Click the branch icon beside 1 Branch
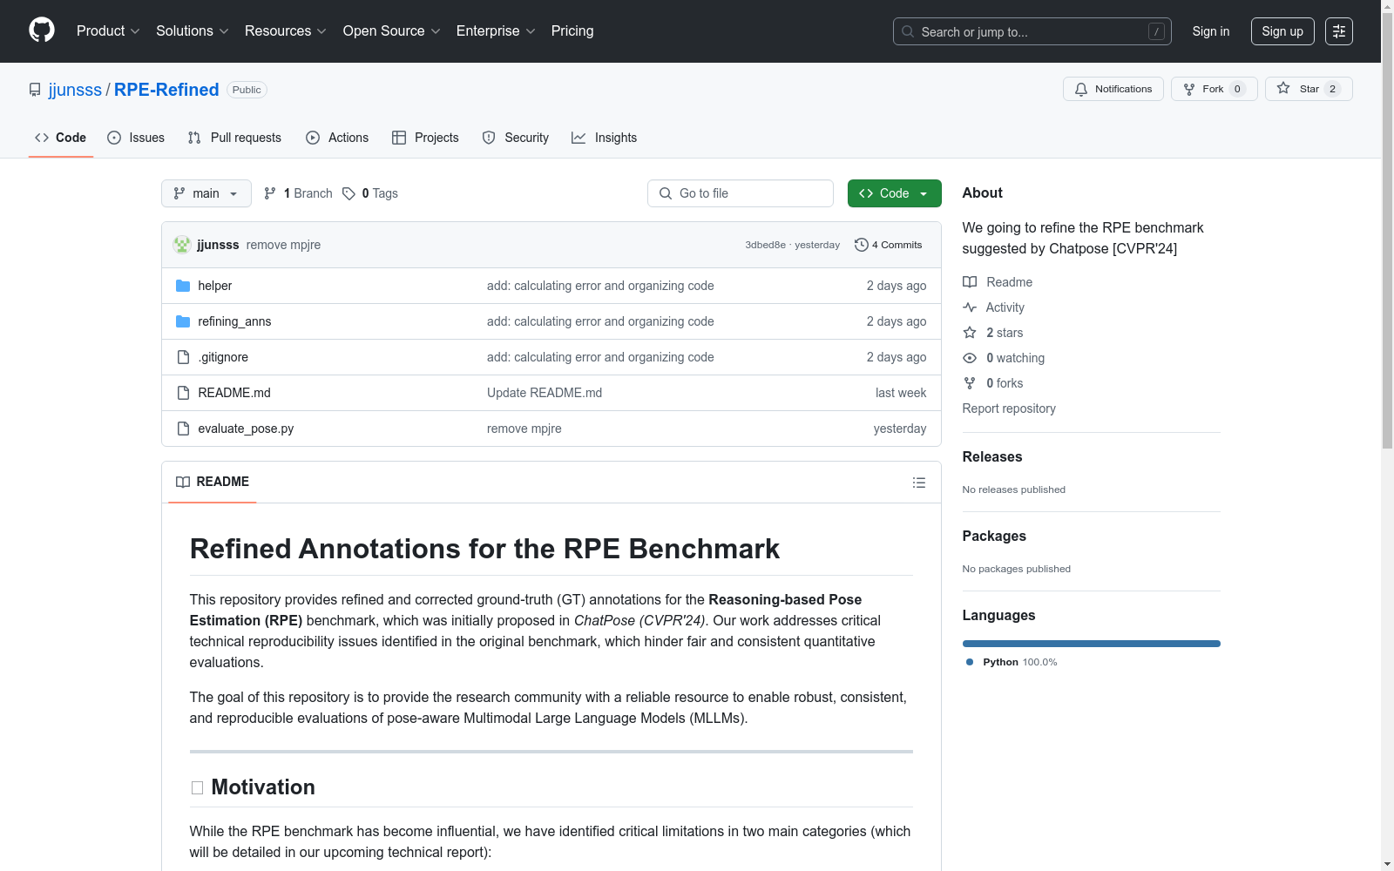 pyautogui.click(x=270, y=193)
